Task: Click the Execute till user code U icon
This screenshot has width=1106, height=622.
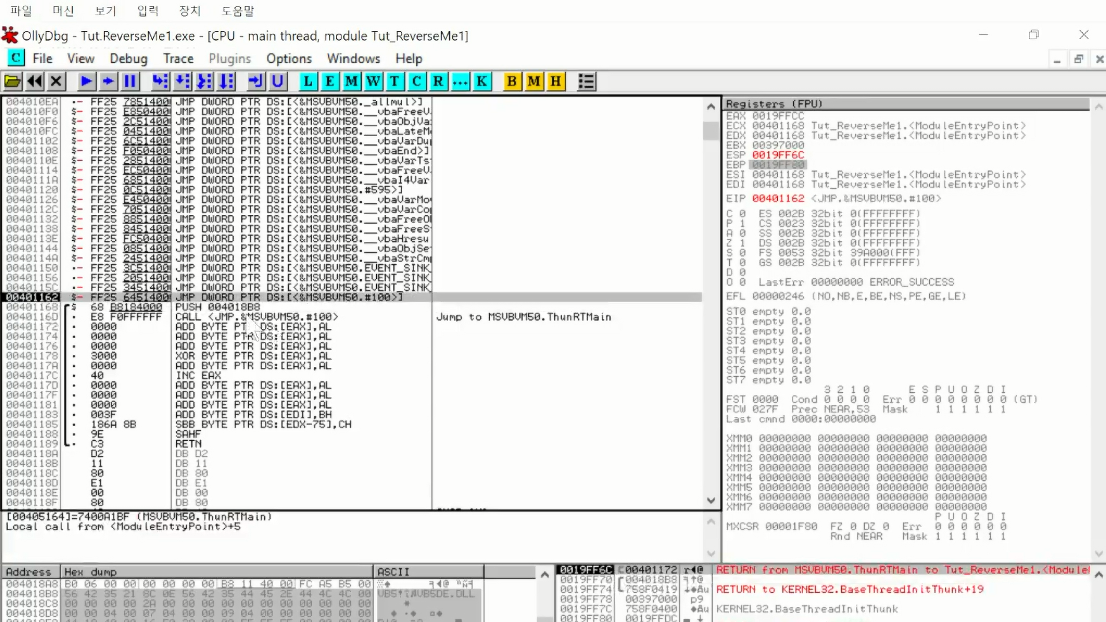Action: pos(278,82)
